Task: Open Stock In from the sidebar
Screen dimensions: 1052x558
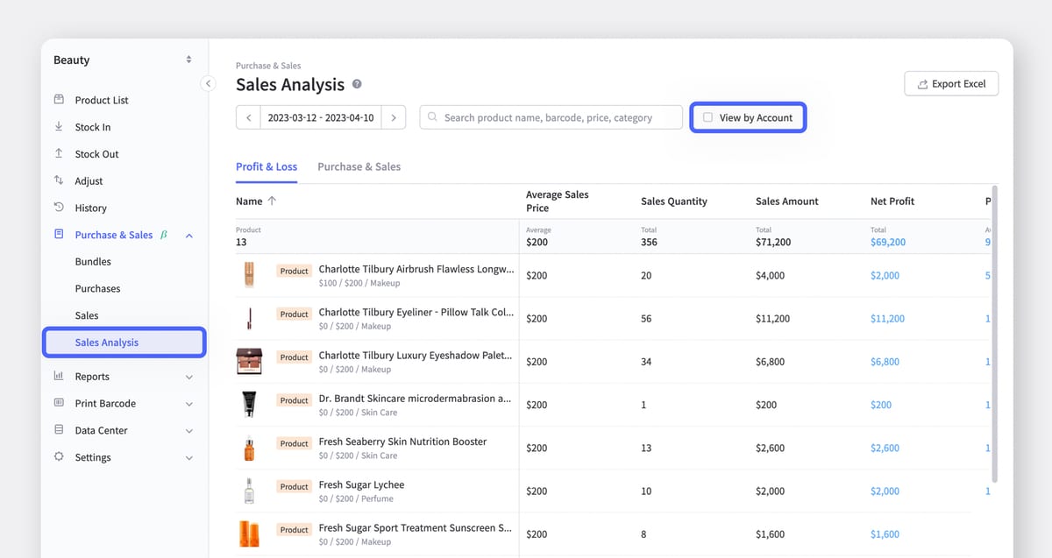Action: click(57, 126)
